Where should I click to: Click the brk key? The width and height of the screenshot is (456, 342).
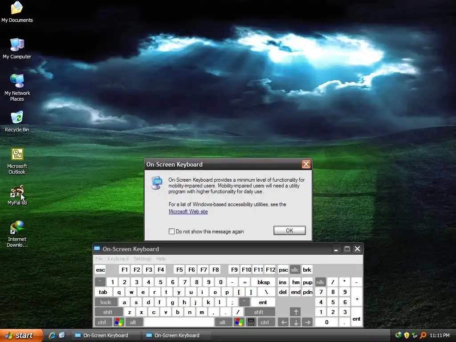click(307, 269)
